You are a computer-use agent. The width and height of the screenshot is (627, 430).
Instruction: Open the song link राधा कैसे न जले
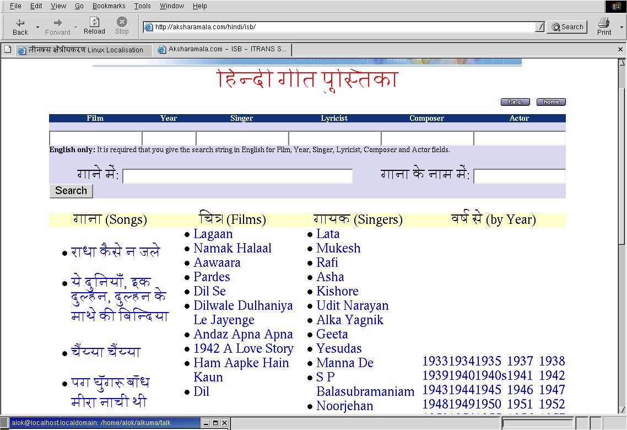tap(115, 251)
